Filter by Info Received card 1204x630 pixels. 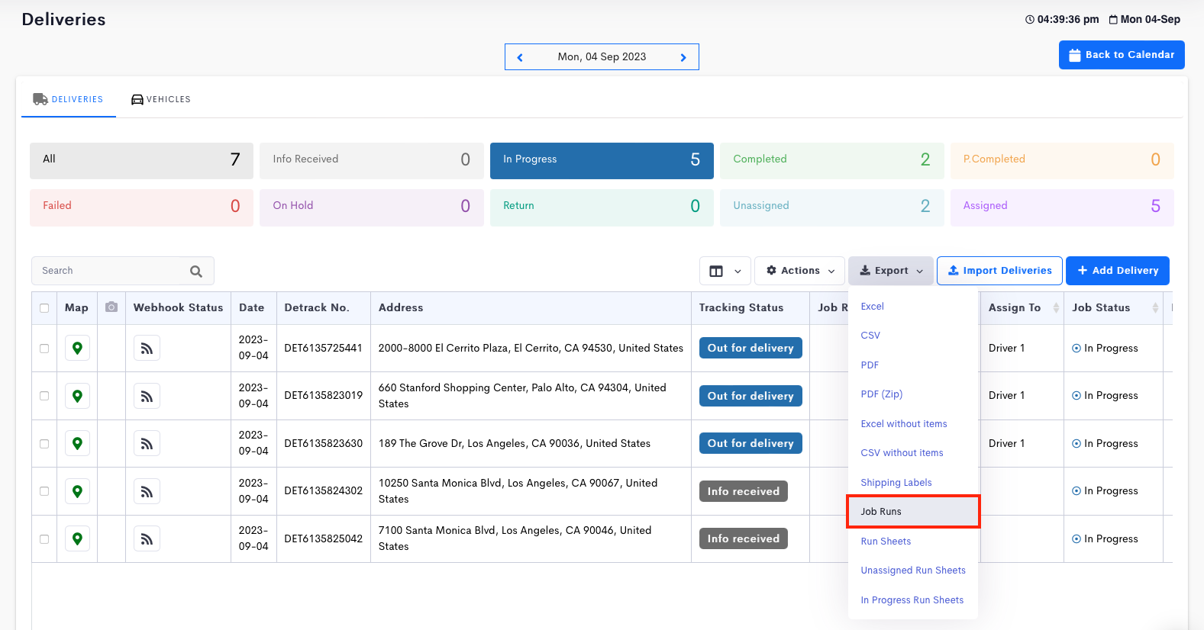[372, 160]
